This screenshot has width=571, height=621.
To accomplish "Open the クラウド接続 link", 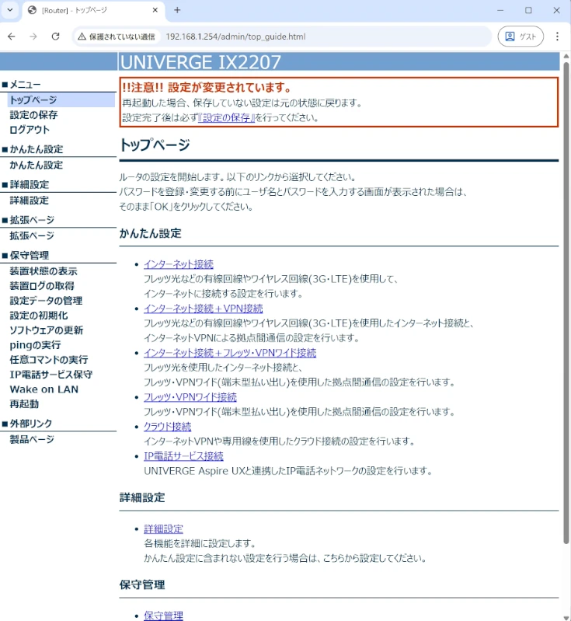I will (167, 427).
